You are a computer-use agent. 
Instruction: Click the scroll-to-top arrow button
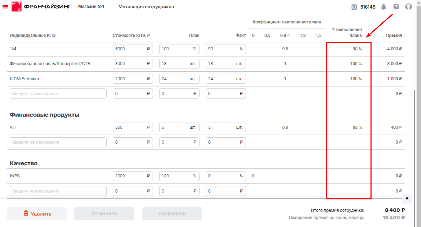[407, 198]
